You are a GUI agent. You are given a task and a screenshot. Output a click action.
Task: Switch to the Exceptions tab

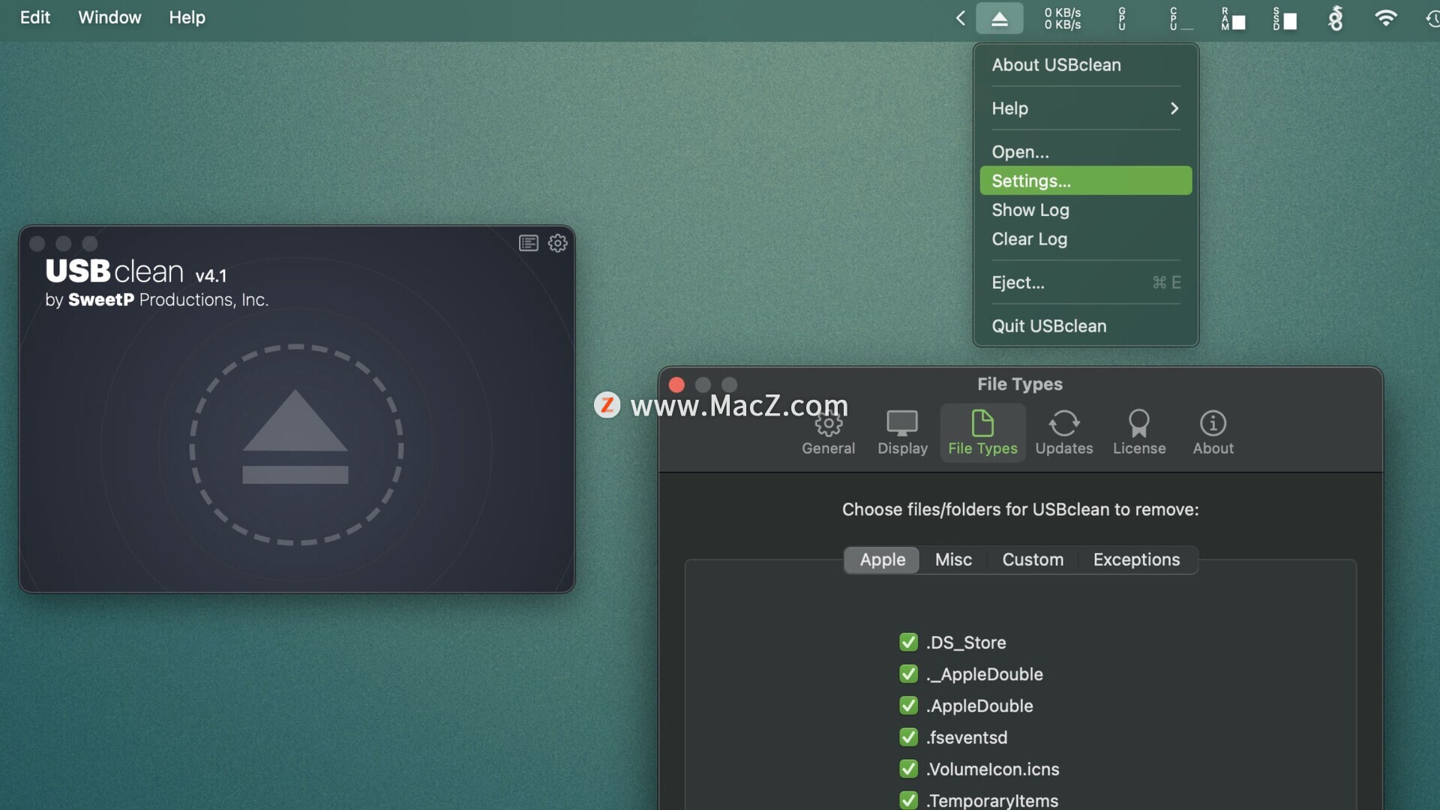(1136, 559)
